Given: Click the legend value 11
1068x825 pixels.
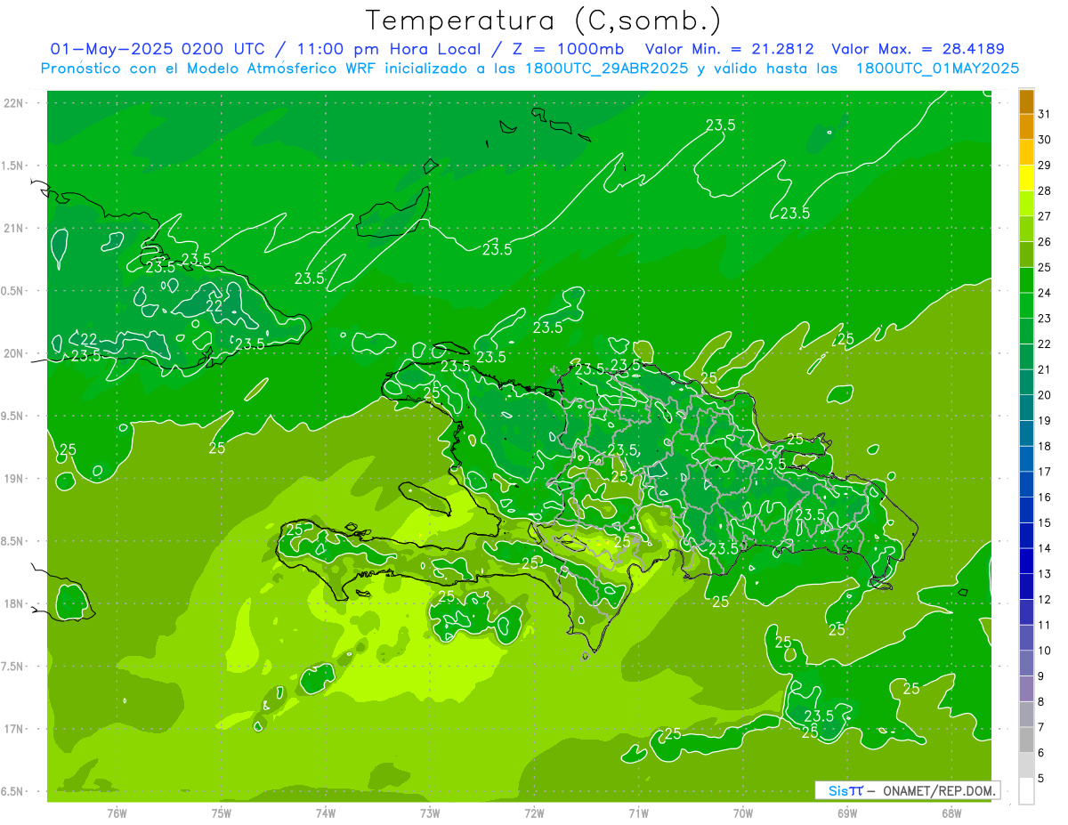Looking at the screenshot, I should click(x=1044, y=626).
